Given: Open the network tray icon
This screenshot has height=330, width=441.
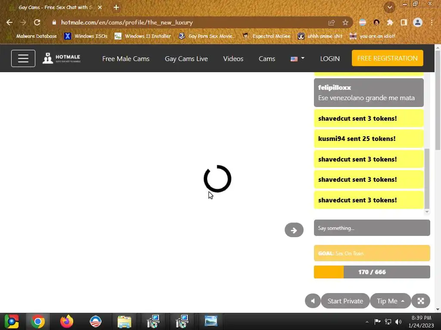Looking at the screenshot, I should click(x=388, y=321).
